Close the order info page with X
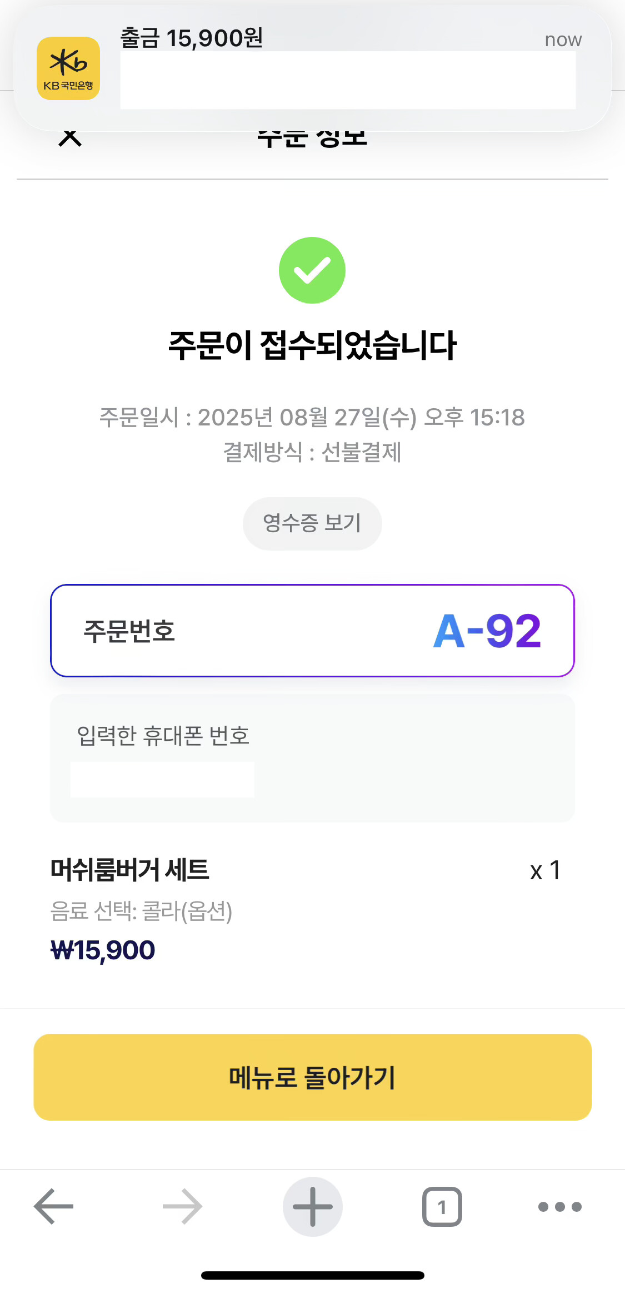The height and width of the screenshot is (1293, 625). pos(70,137)
